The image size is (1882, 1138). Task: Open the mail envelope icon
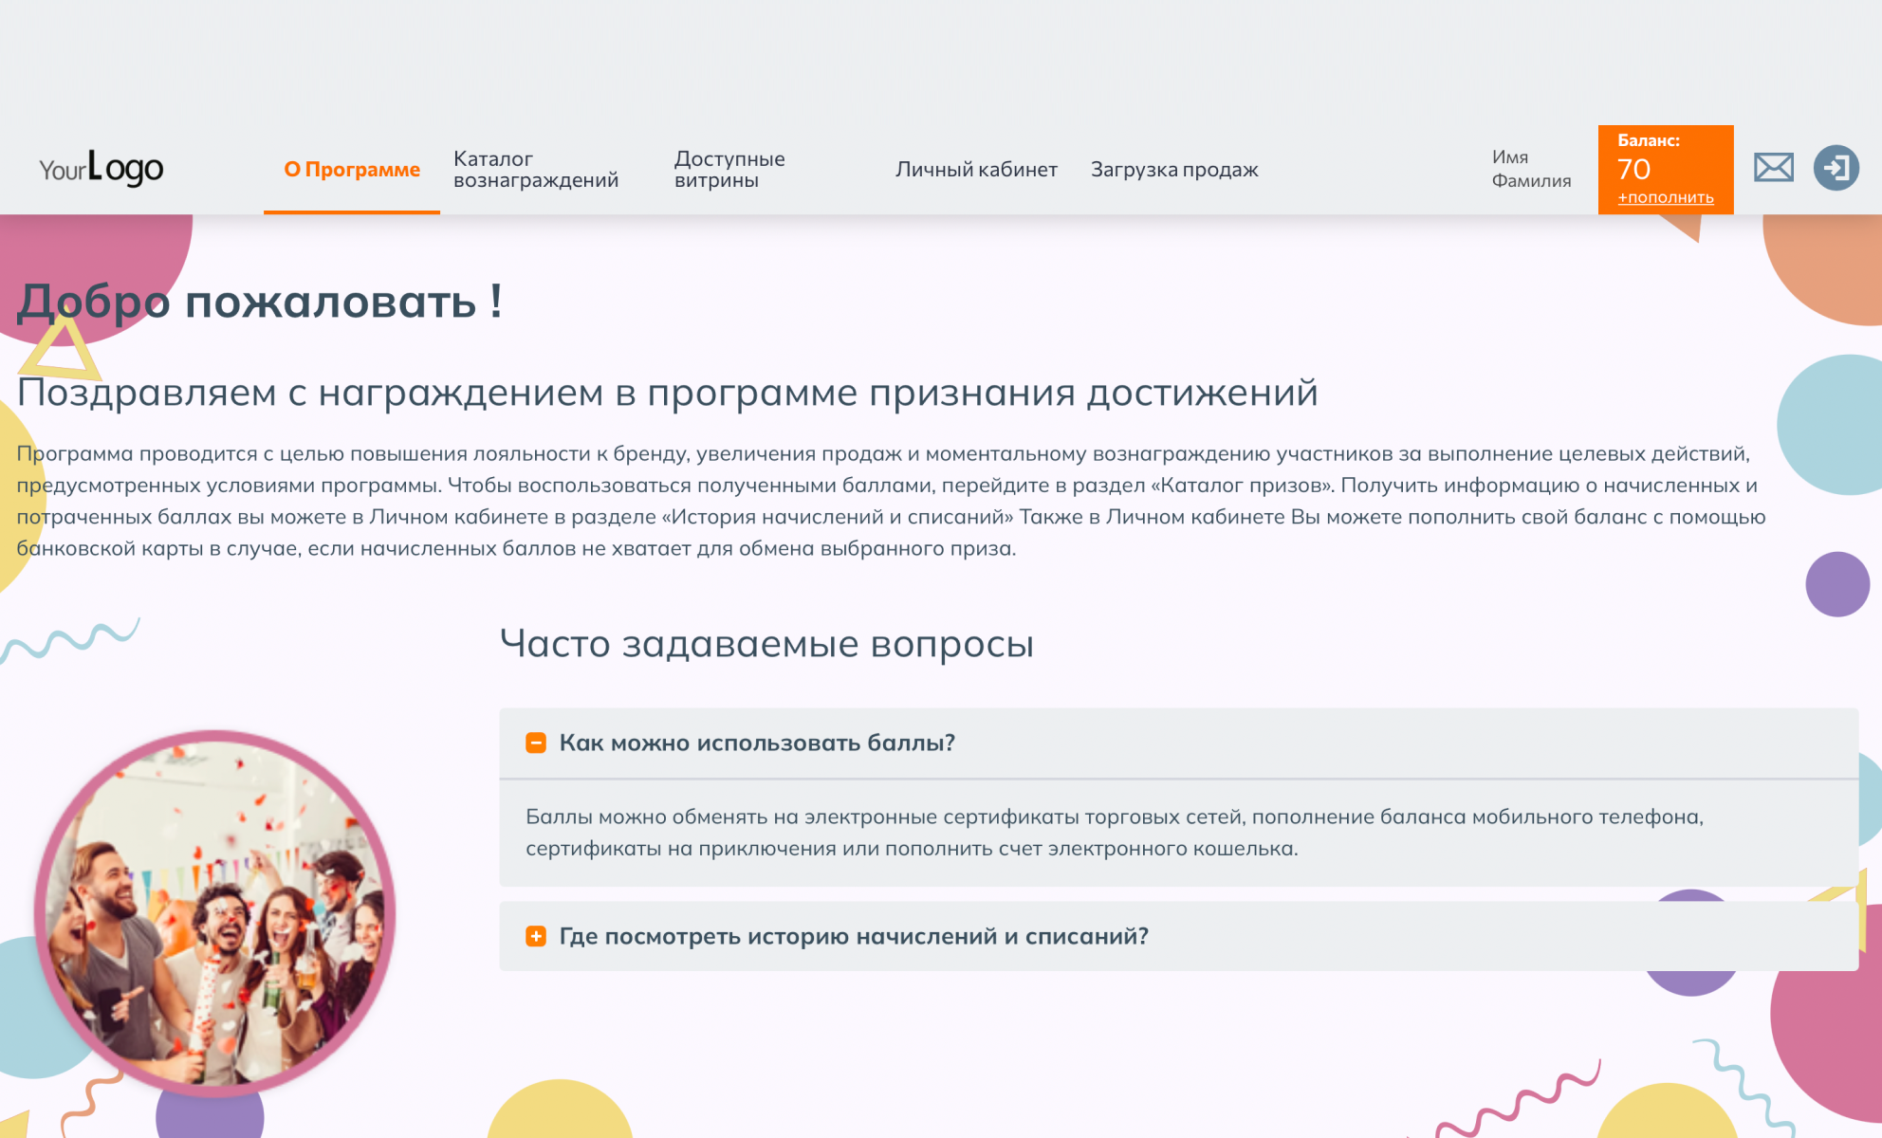[x=1773, y=167]
